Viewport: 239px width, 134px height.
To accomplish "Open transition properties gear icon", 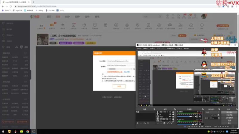I will click(x=218, y=115).
